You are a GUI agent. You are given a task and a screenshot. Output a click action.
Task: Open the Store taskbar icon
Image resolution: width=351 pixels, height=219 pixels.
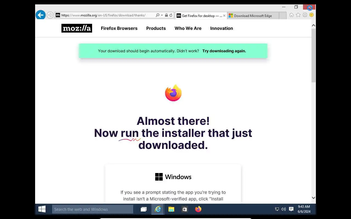(x=185, y=209)
